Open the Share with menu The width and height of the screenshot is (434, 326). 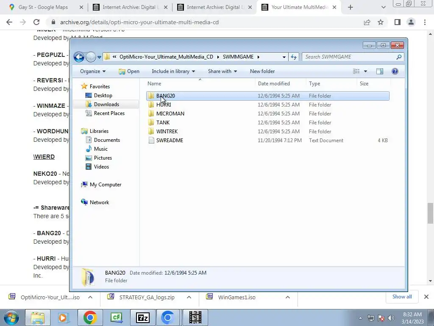click(x=222, y=71)
